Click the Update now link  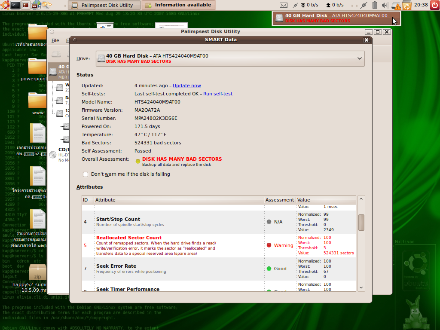186,86
